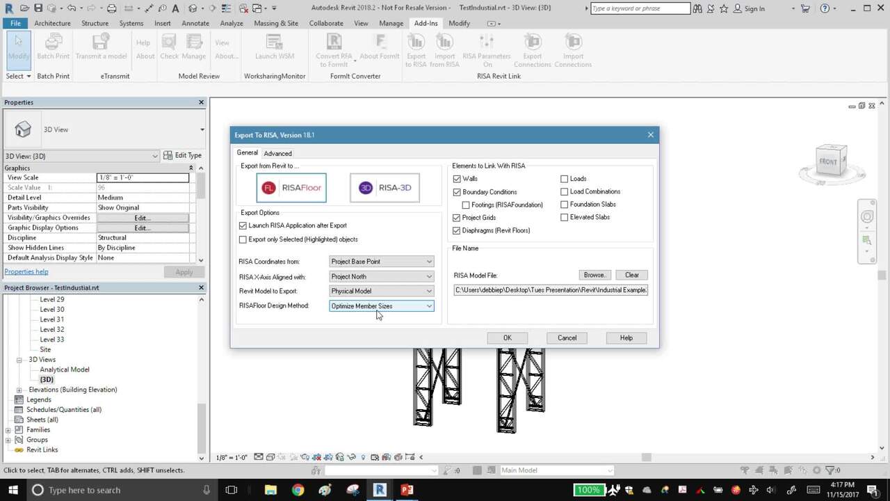The height and width of the screenshot is (501, 890).
Task: Uncheck the Walls checkbox
Action: (457, 179)
